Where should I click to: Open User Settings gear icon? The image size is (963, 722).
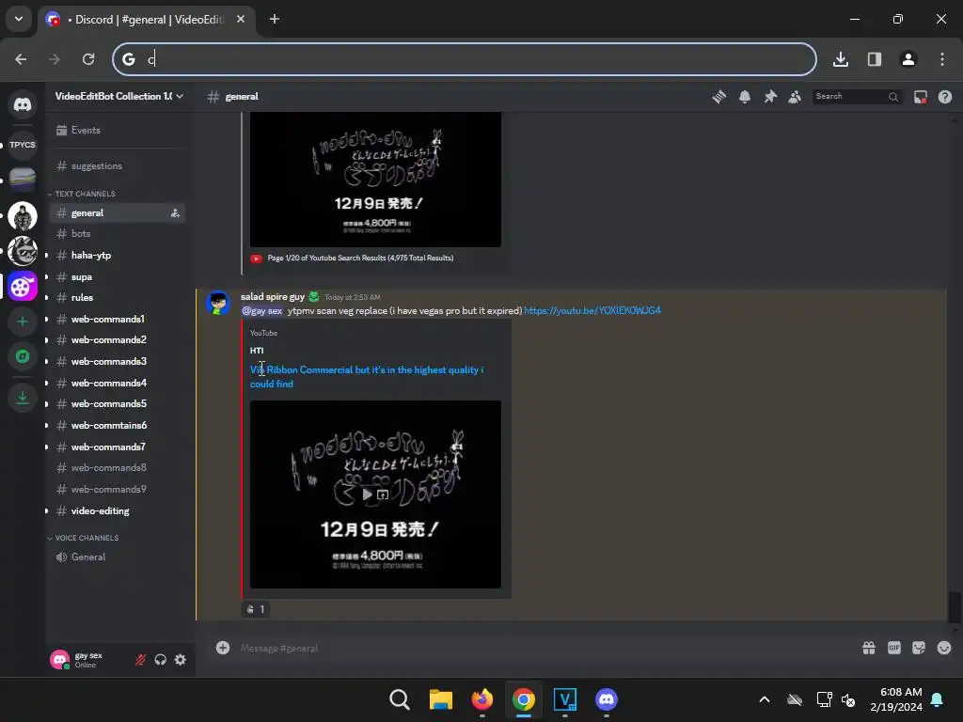click(x=181, y=659)
